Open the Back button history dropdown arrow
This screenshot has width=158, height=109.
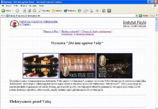pyautogui.click(x=13, y=11)
